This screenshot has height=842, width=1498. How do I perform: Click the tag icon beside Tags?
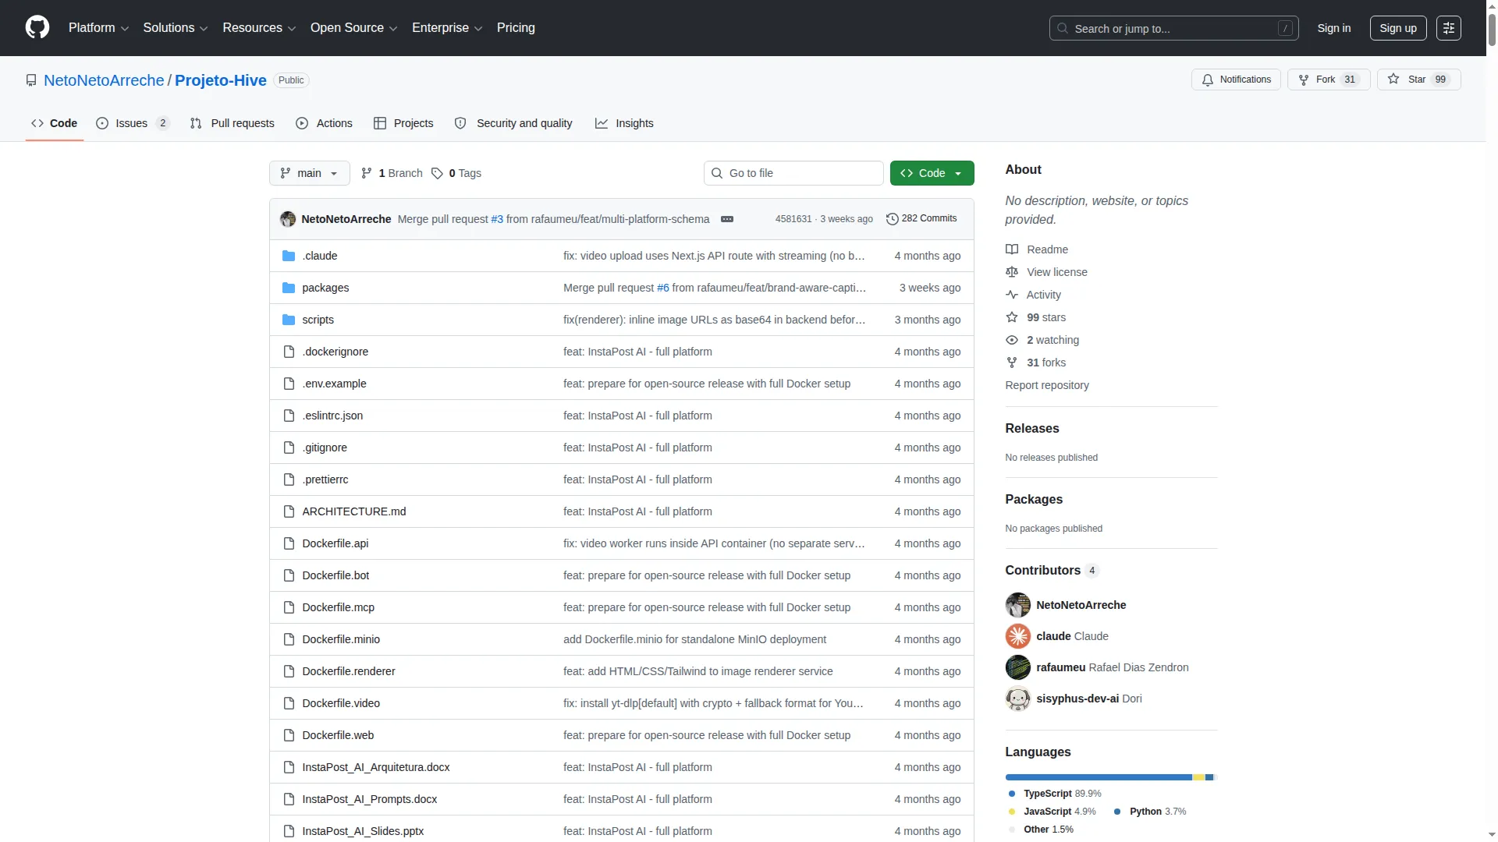tap(437, 173)
